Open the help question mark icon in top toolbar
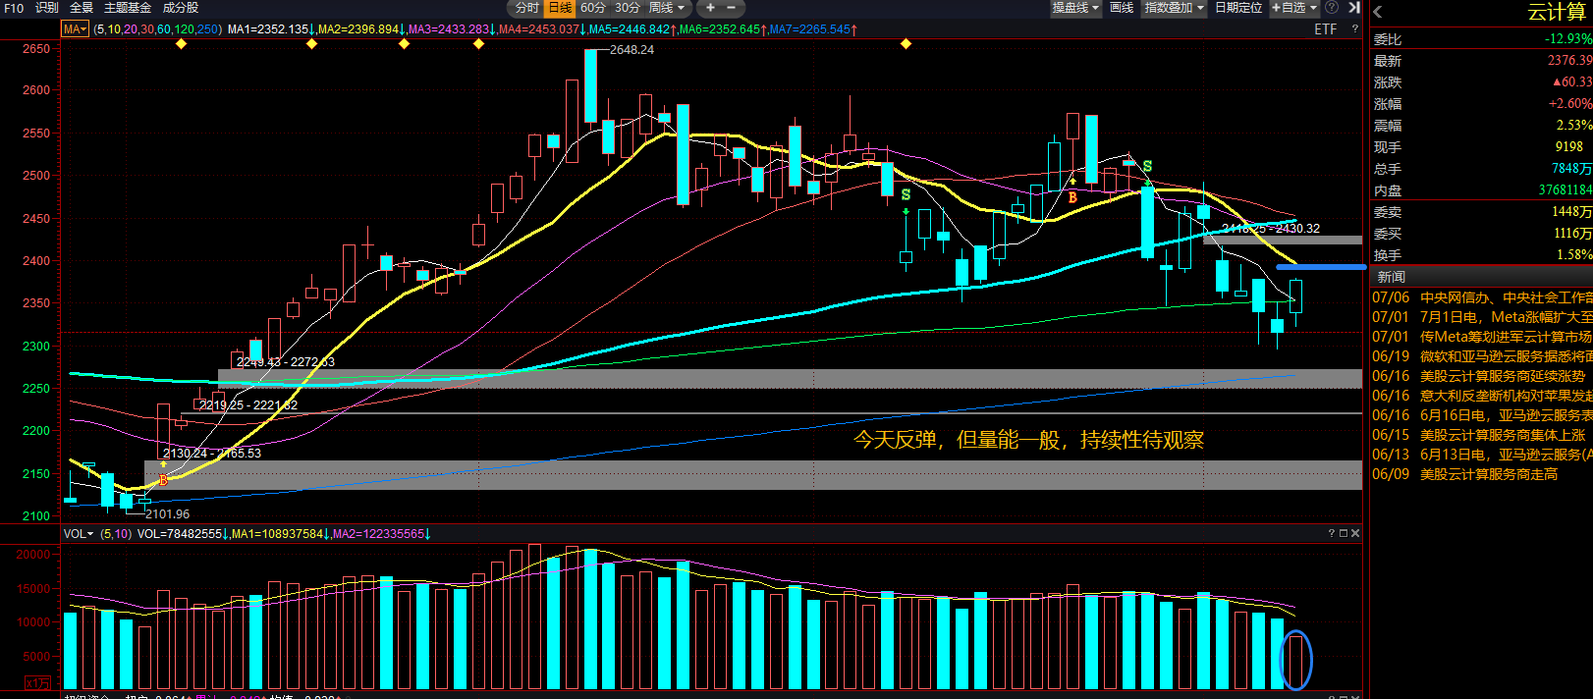Viewport: 1593px width, 699px height. coord(1332,8)
